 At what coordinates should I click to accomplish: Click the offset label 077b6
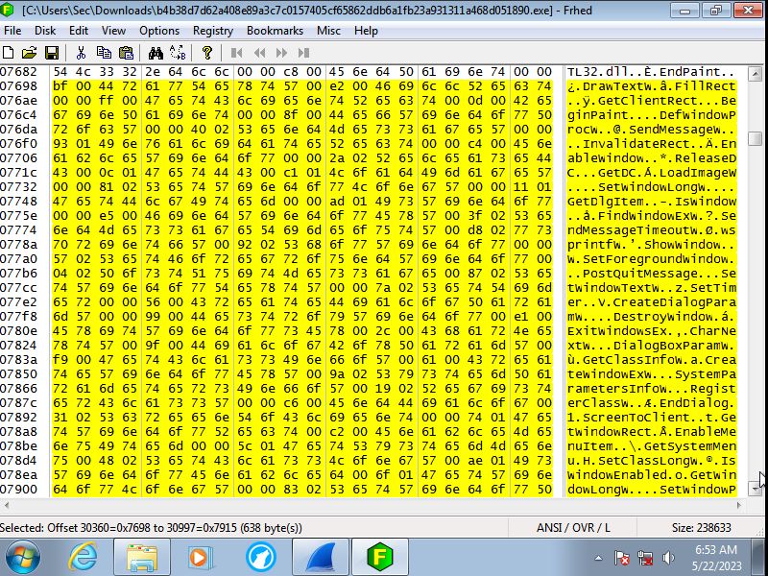click(18, 274)
